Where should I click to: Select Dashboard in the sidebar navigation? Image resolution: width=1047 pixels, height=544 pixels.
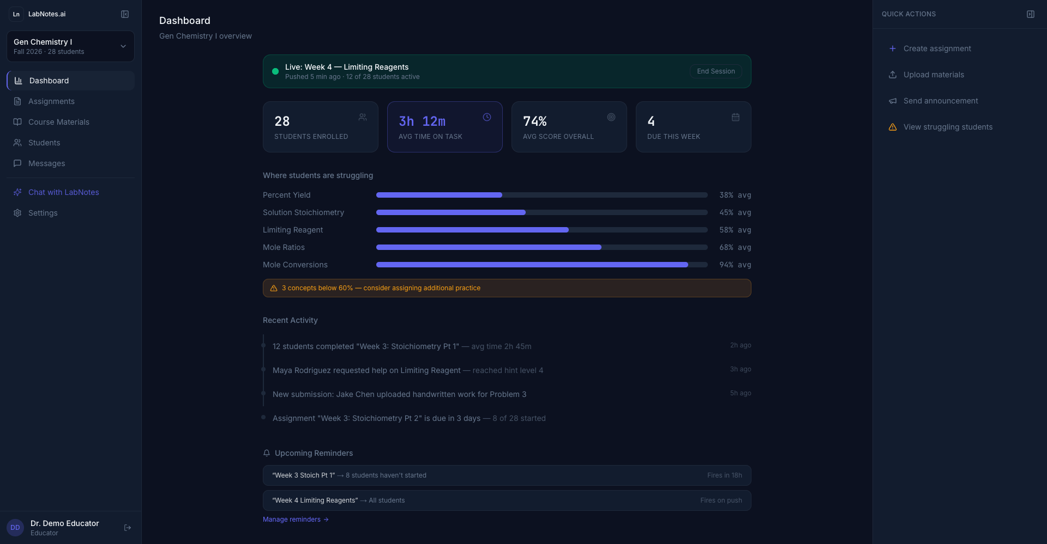tap(50, 81)
